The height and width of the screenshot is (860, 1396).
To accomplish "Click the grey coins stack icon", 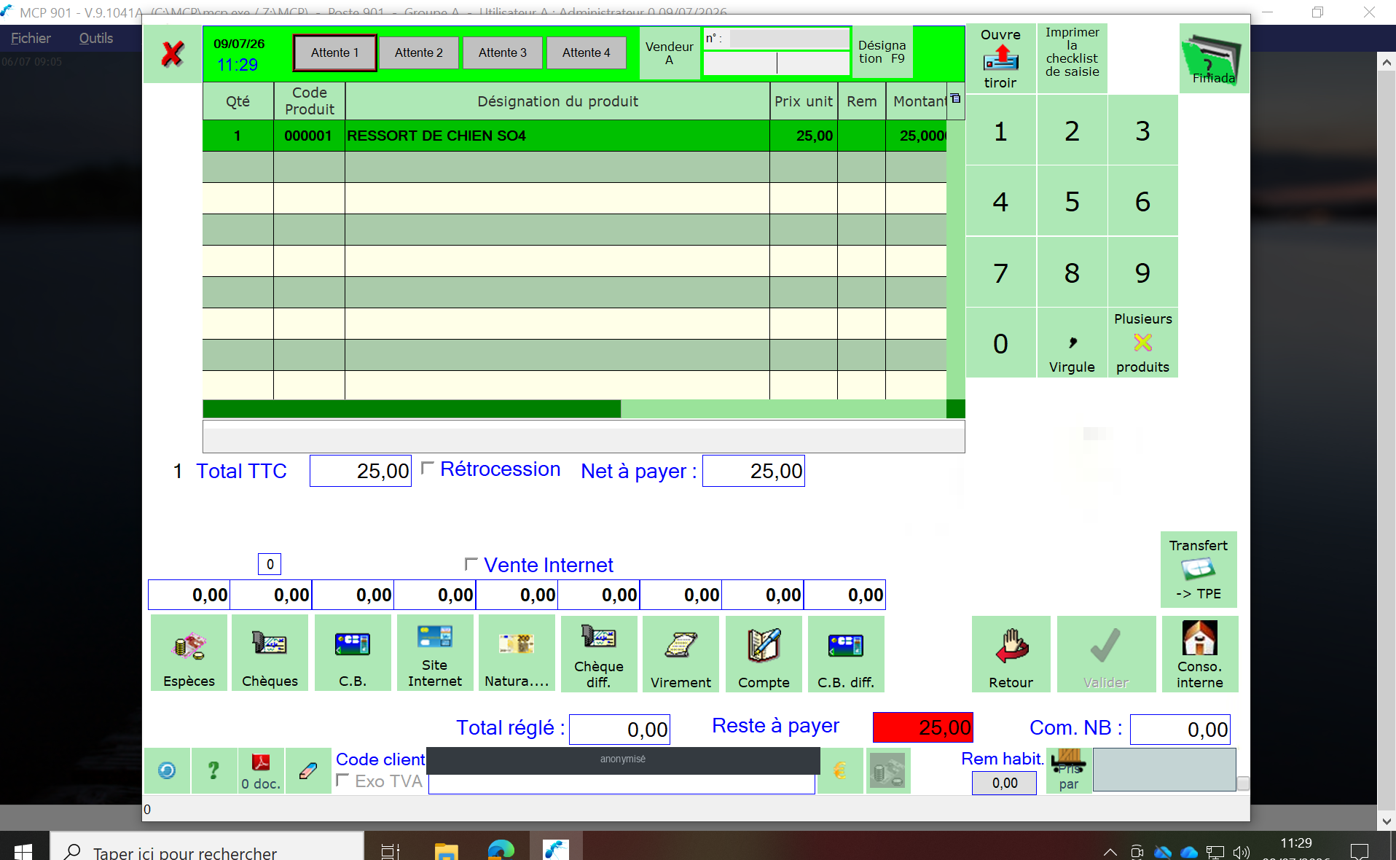I will (888, 770).
